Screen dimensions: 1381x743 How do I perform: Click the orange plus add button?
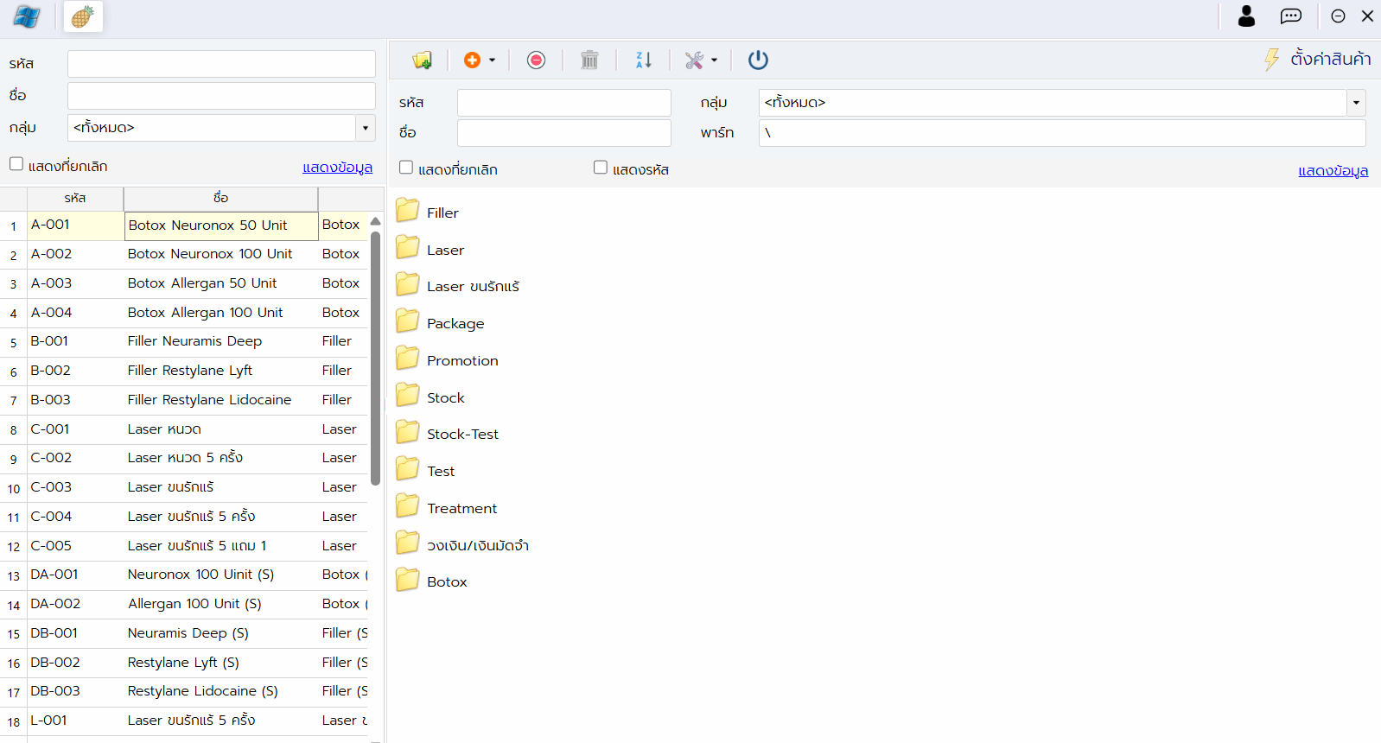[472, 60]
